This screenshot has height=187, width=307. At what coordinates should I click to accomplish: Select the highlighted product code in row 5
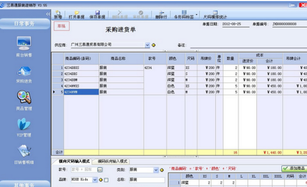[81, 92]
